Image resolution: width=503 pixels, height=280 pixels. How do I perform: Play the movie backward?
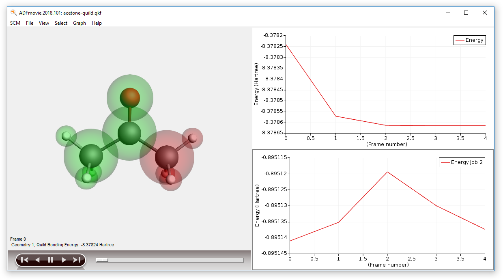click(x=37, y=260)
